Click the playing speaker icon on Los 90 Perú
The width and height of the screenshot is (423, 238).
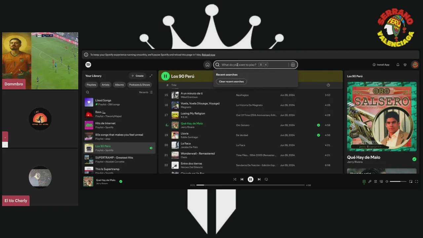click(x=151, y=148)
